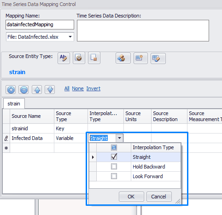The image size is (222, 215).
Task: Click the Mapping Name input field
Action: click(x=40, y=24)
